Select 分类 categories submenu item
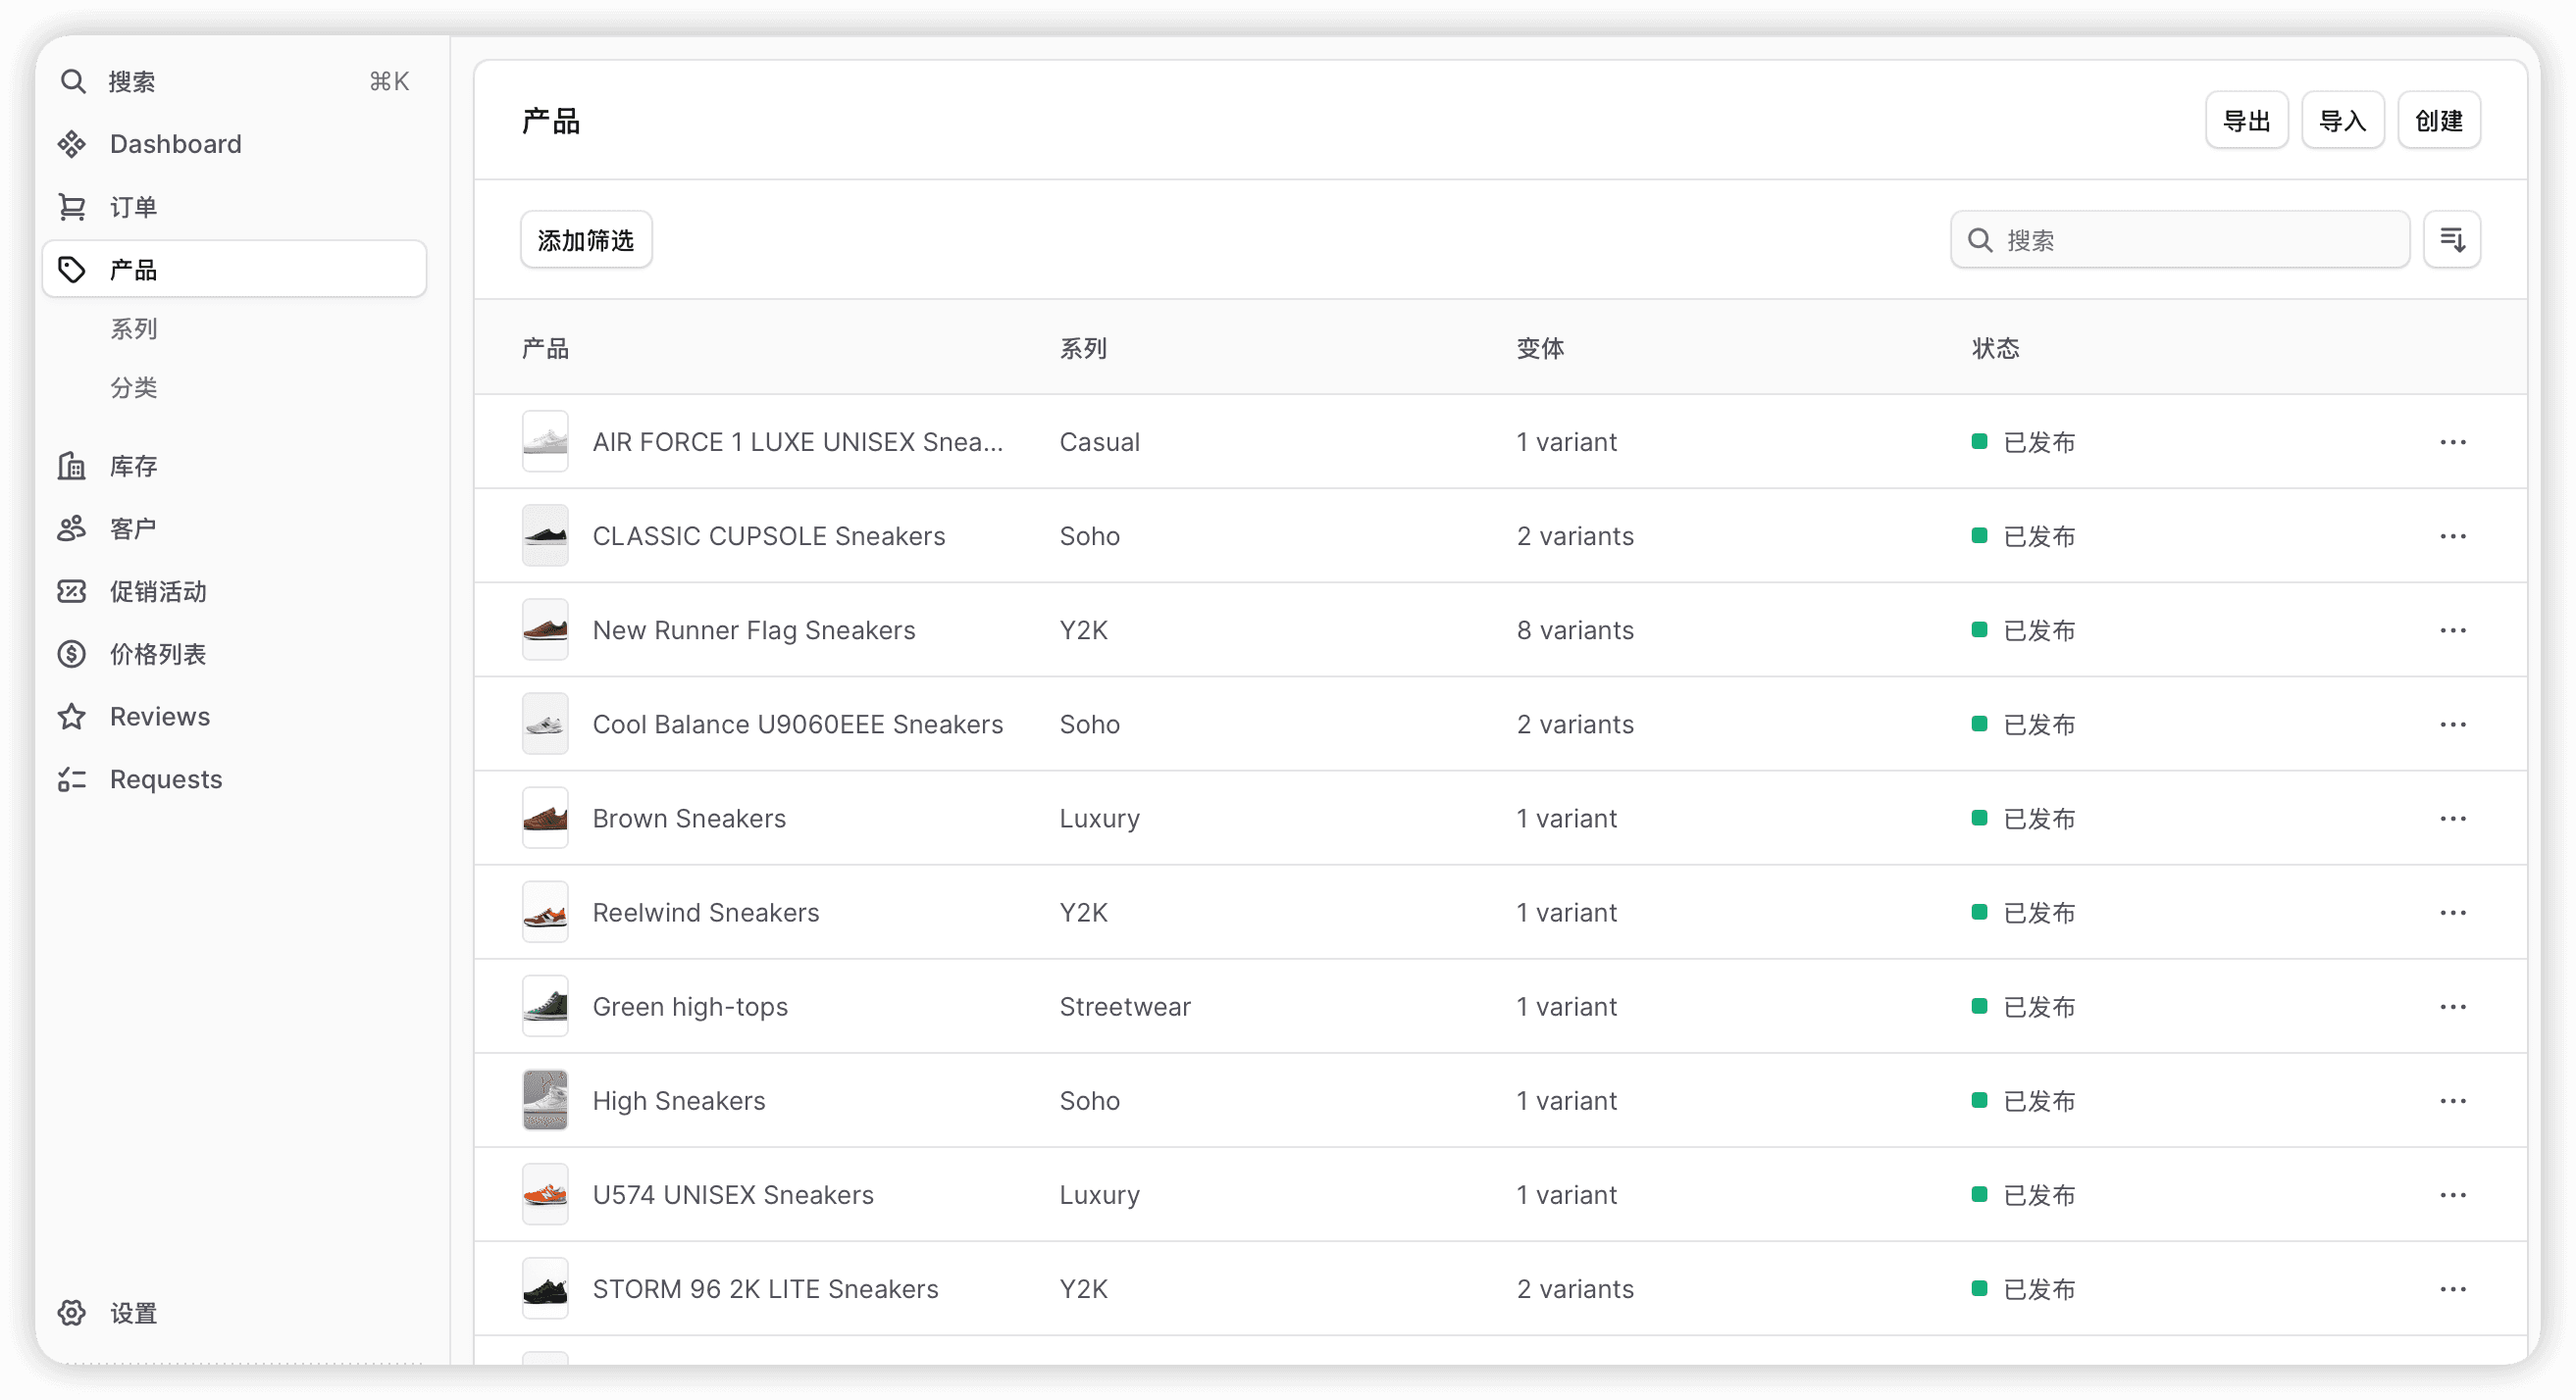Viewport: 2576px width, 1400px height. pyautogui.click(x=133, y=387)
